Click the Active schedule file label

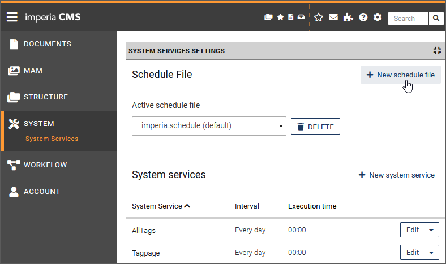(x=166, y=105)
